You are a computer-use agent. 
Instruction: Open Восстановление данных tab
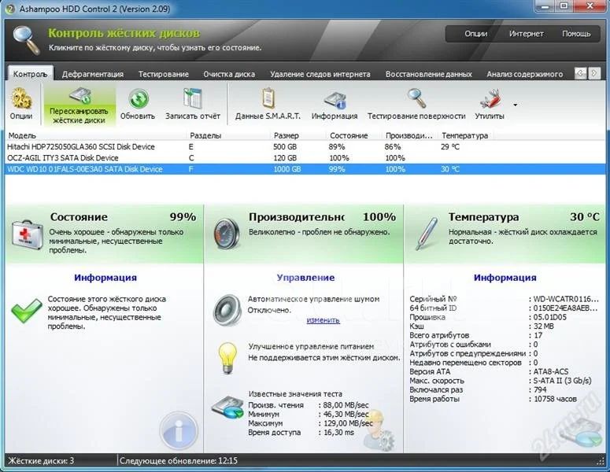coord(429,74)
